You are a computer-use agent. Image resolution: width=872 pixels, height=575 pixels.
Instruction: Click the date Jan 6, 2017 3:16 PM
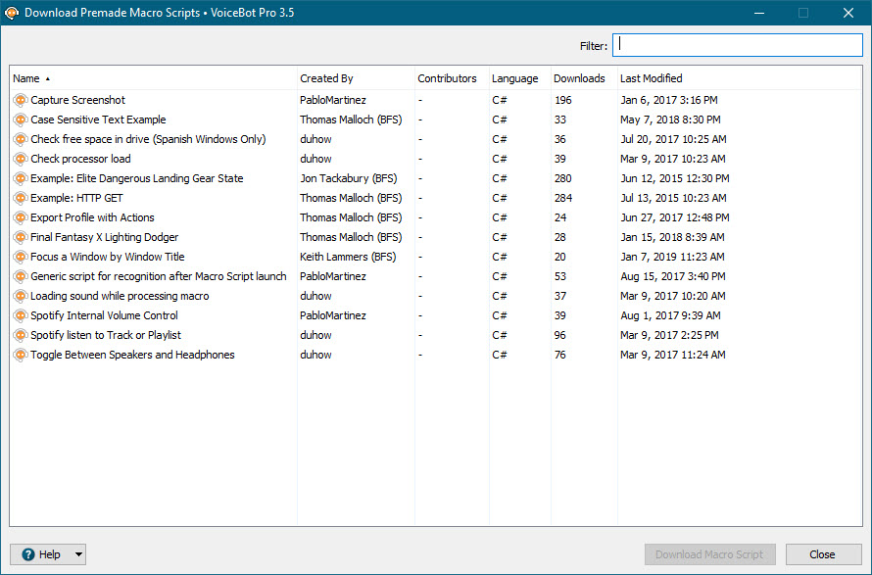pyautogui.click(x=669, y=100)
